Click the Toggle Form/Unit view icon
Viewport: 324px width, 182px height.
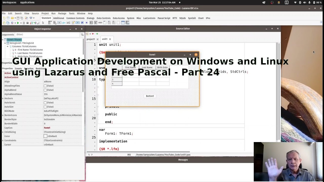click(26, 18)
